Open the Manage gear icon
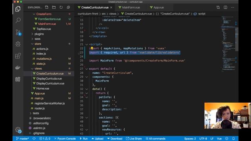Image resolution: width=251 pixels, height=141 pixels. pyautogui.click(x=18, y=130)
